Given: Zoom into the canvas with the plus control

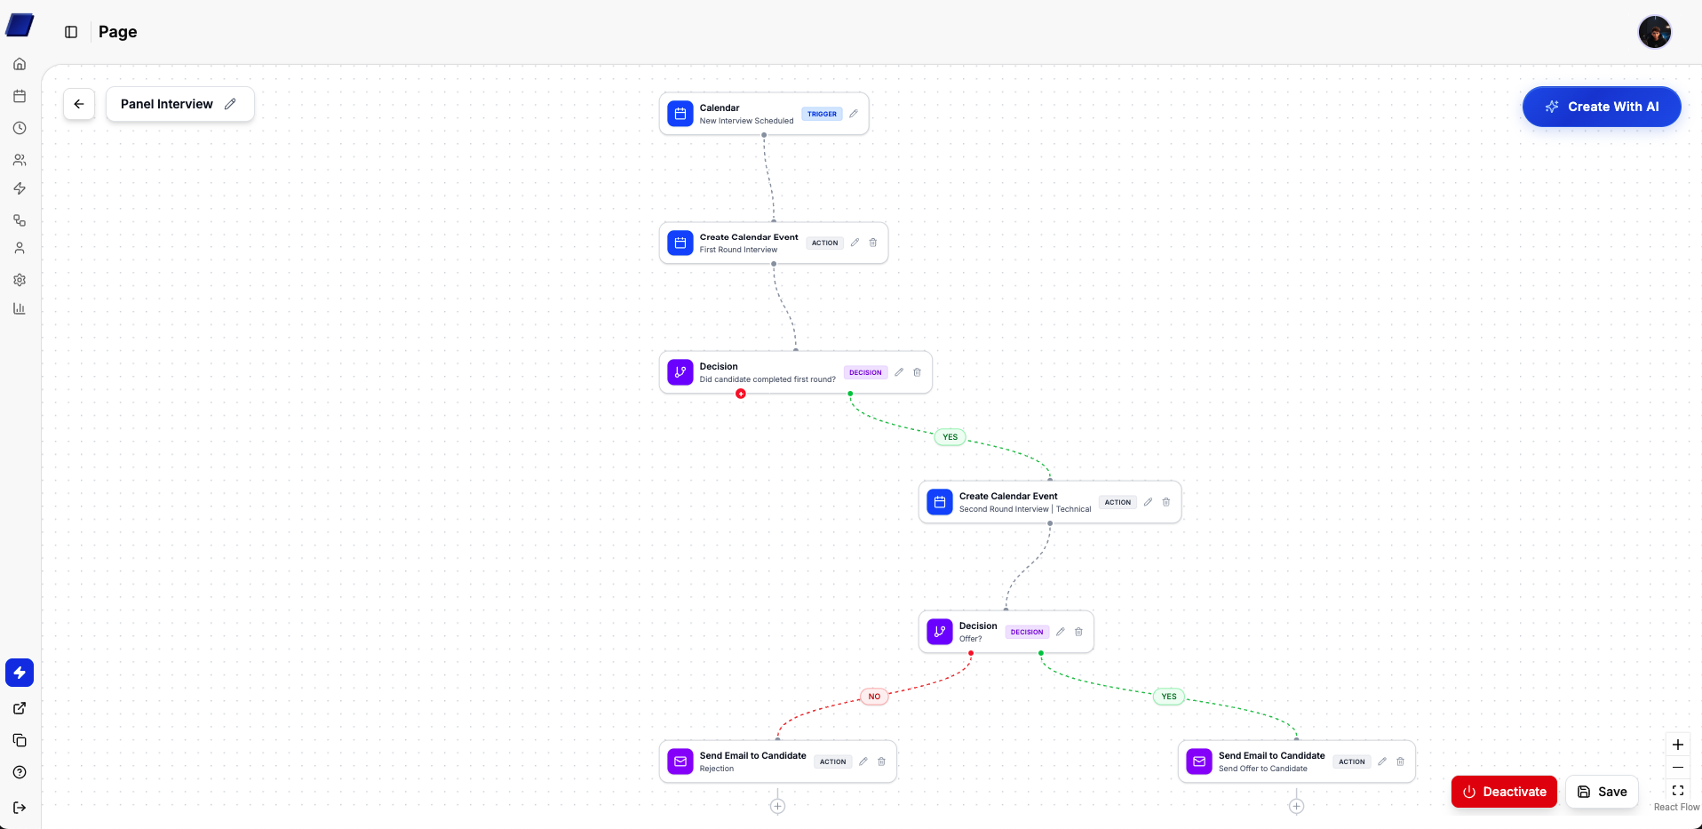Looking at the screenshot, I should [x=1678, y=745].
